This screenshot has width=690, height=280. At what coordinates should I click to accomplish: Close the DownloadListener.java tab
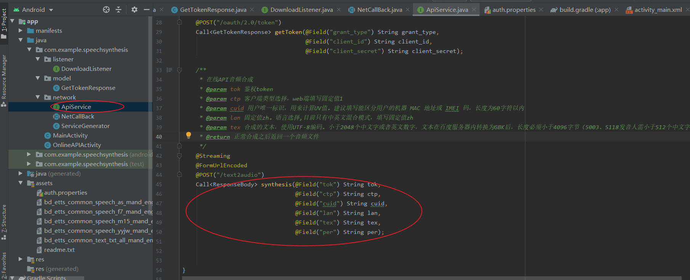pos(339,10)
